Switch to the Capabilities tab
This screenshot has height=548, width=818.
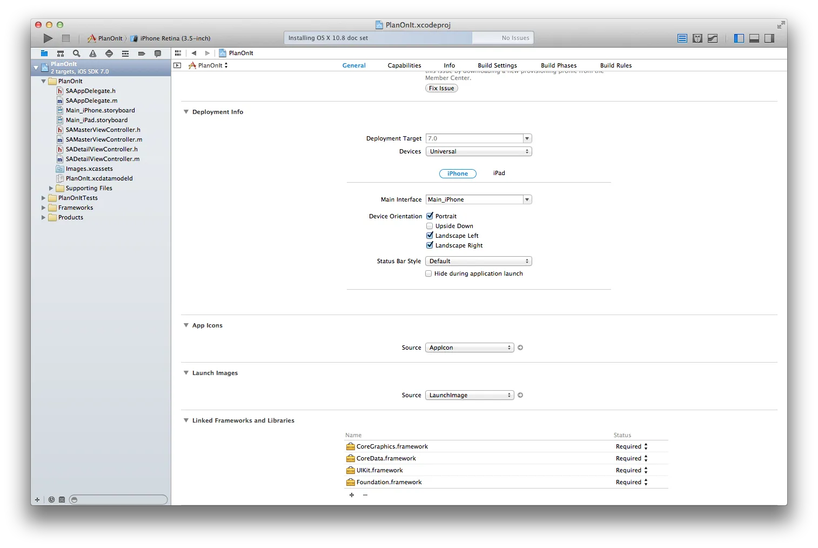[404, 65]
